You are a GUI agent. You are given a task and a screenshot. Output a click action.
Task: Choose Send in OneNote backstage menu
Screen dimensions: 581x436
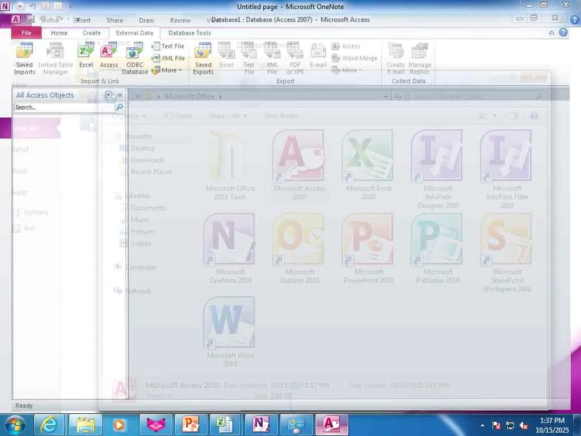(x=20, y=149)
